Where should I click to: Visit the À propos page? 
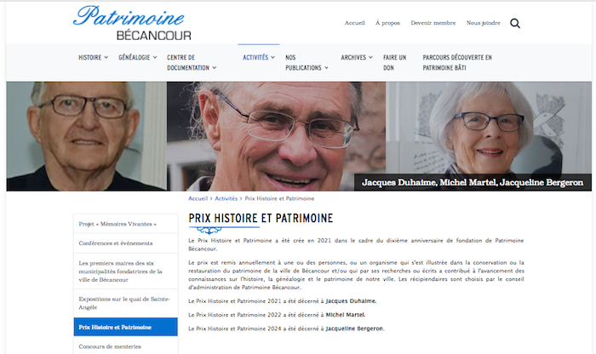coord(387,23)
